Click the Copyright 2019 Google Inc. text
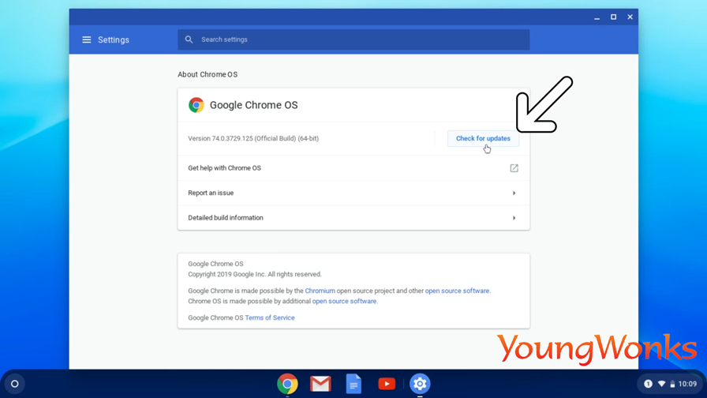Image resolution: width=707 pixels, height=398 pixels. click(x=255, y=274)
